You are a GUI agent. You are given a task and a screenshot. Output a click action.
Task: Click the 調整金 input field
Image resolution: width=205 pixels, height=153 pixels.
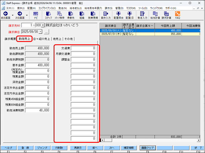pos(83,59)
